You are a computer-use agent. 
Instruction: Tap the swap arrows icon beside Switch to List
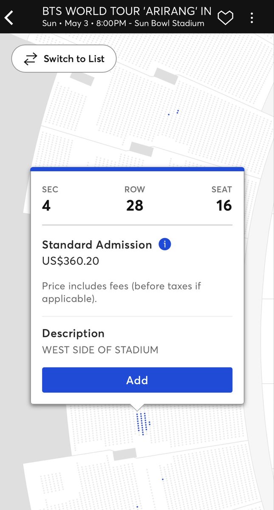click(30, 59)
